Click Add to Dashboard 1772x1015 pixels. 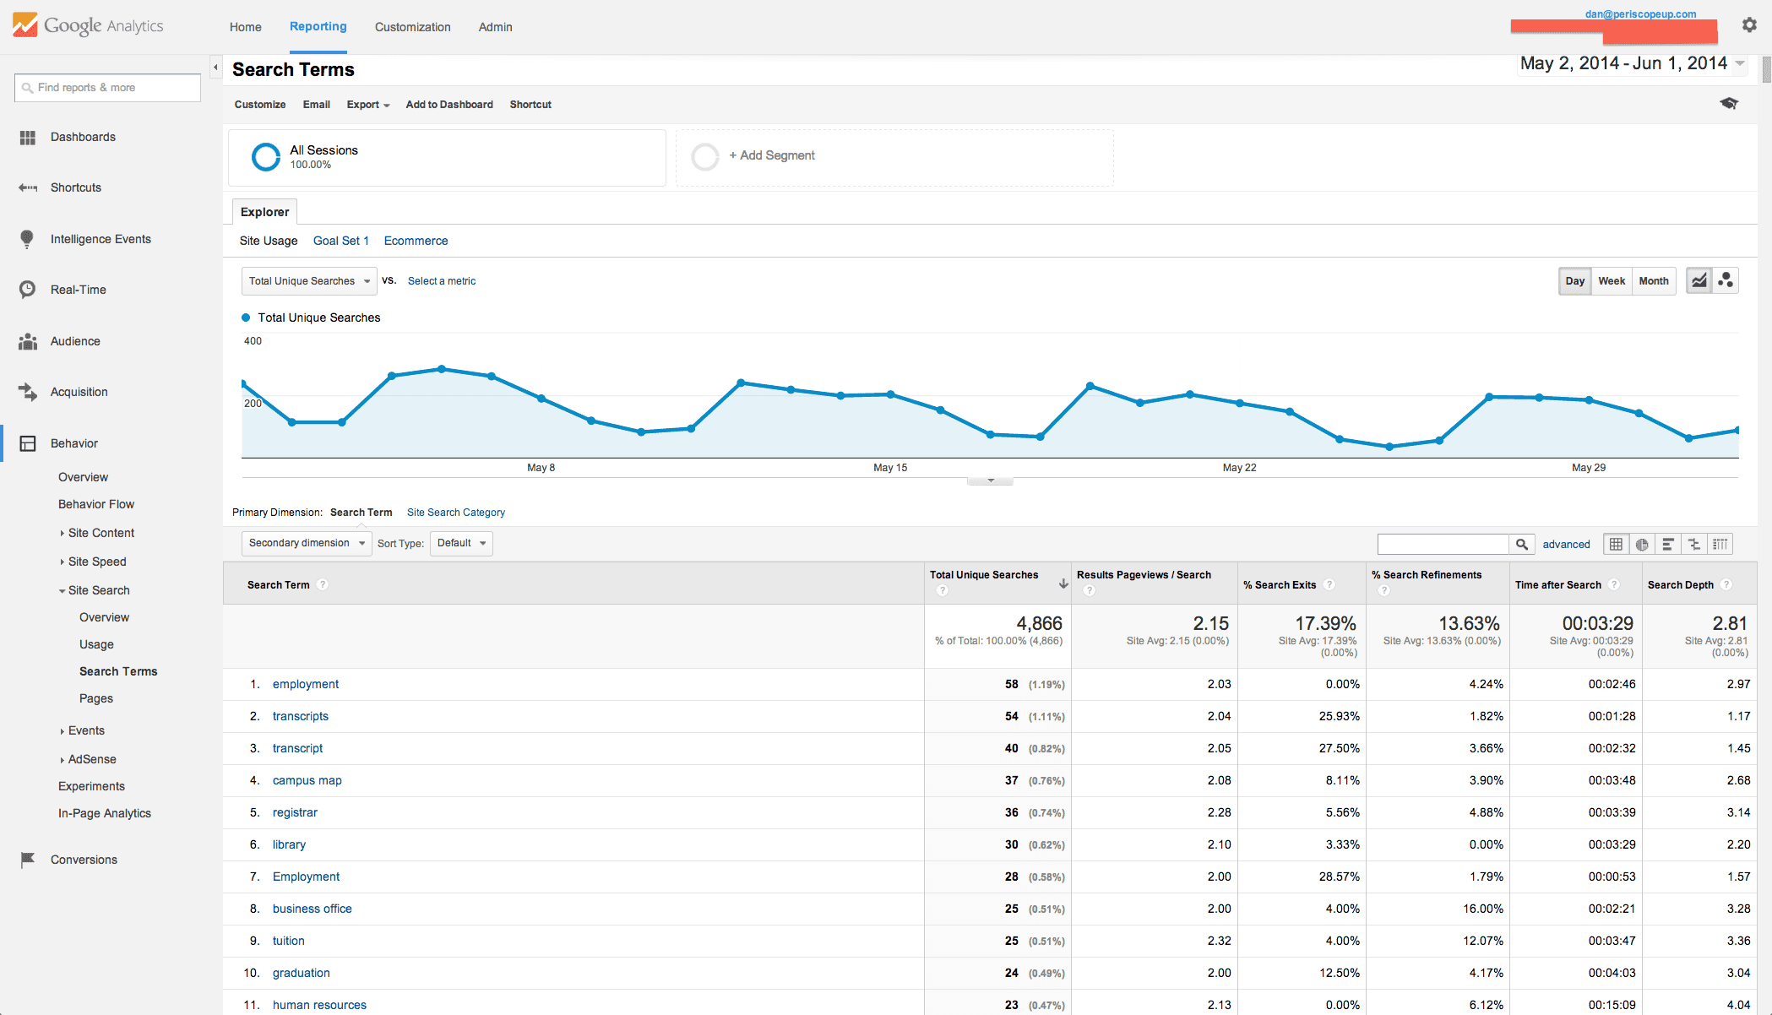pyautogui.click(x=449, y=105)
